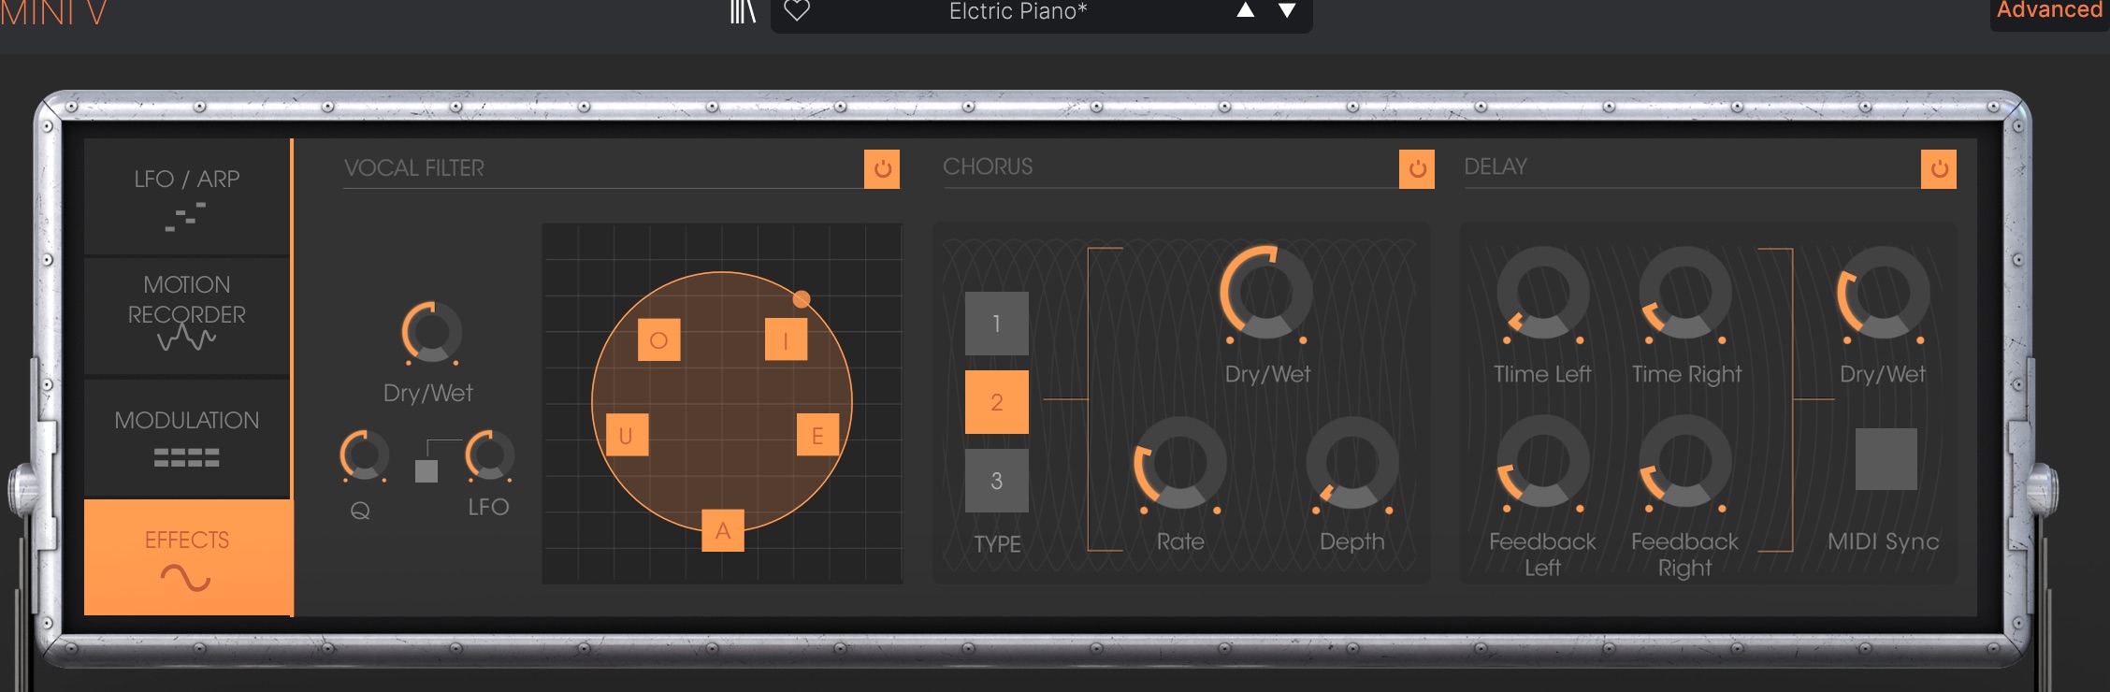2110x692 pixels.
Task: Select the vowel I pad in the vocal filter
Action: 786,340
